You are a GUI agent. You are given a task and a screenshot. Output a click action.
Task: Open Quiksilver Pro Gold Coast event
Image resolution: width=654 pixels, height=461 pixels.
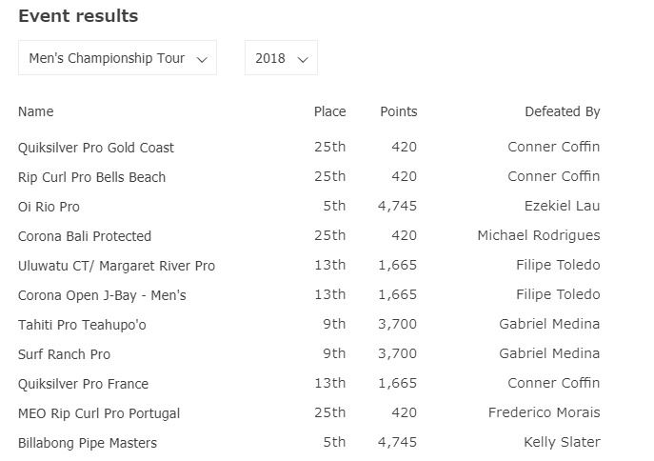[x=96, y=148]
